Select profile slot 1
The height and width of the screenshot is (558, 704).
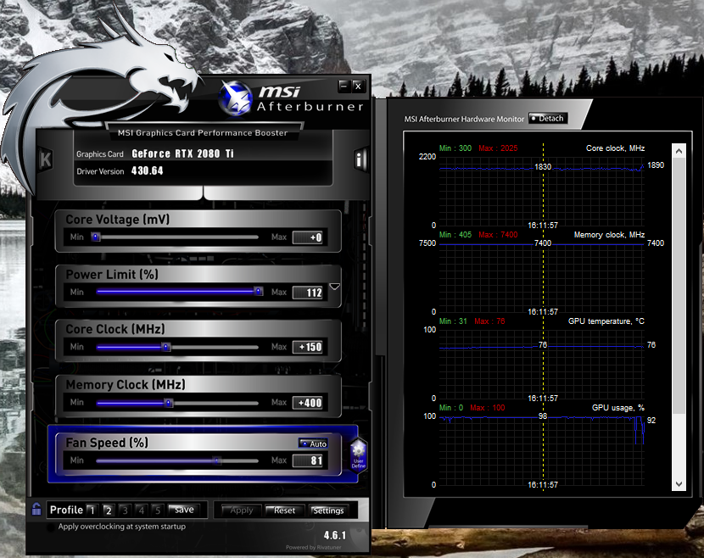(92, 510)
